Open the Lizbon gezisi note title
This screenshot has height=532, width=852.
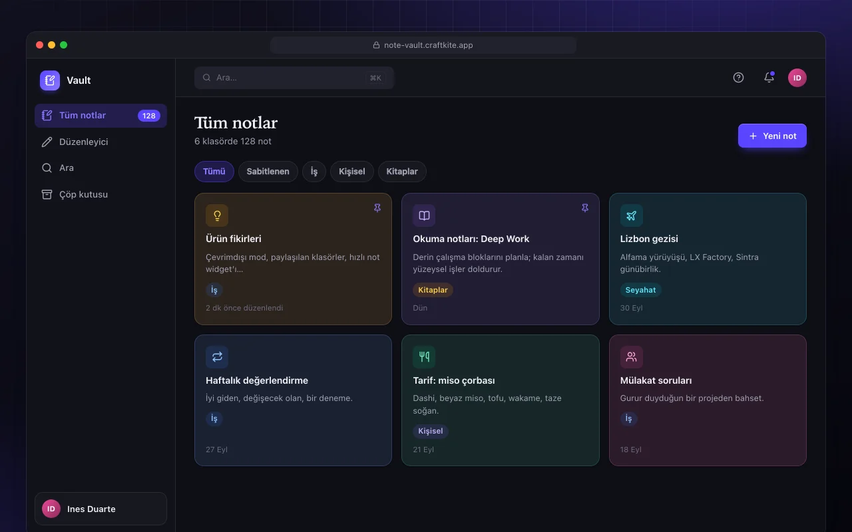(x=649, y=239)
